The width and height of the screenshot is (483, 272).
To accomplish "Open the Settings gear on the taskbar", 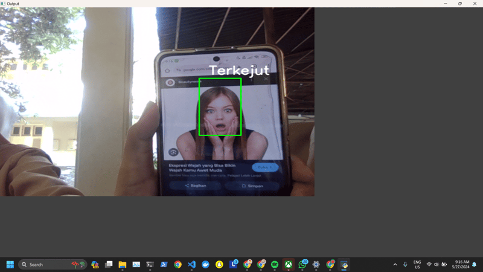I will (316, 265).
